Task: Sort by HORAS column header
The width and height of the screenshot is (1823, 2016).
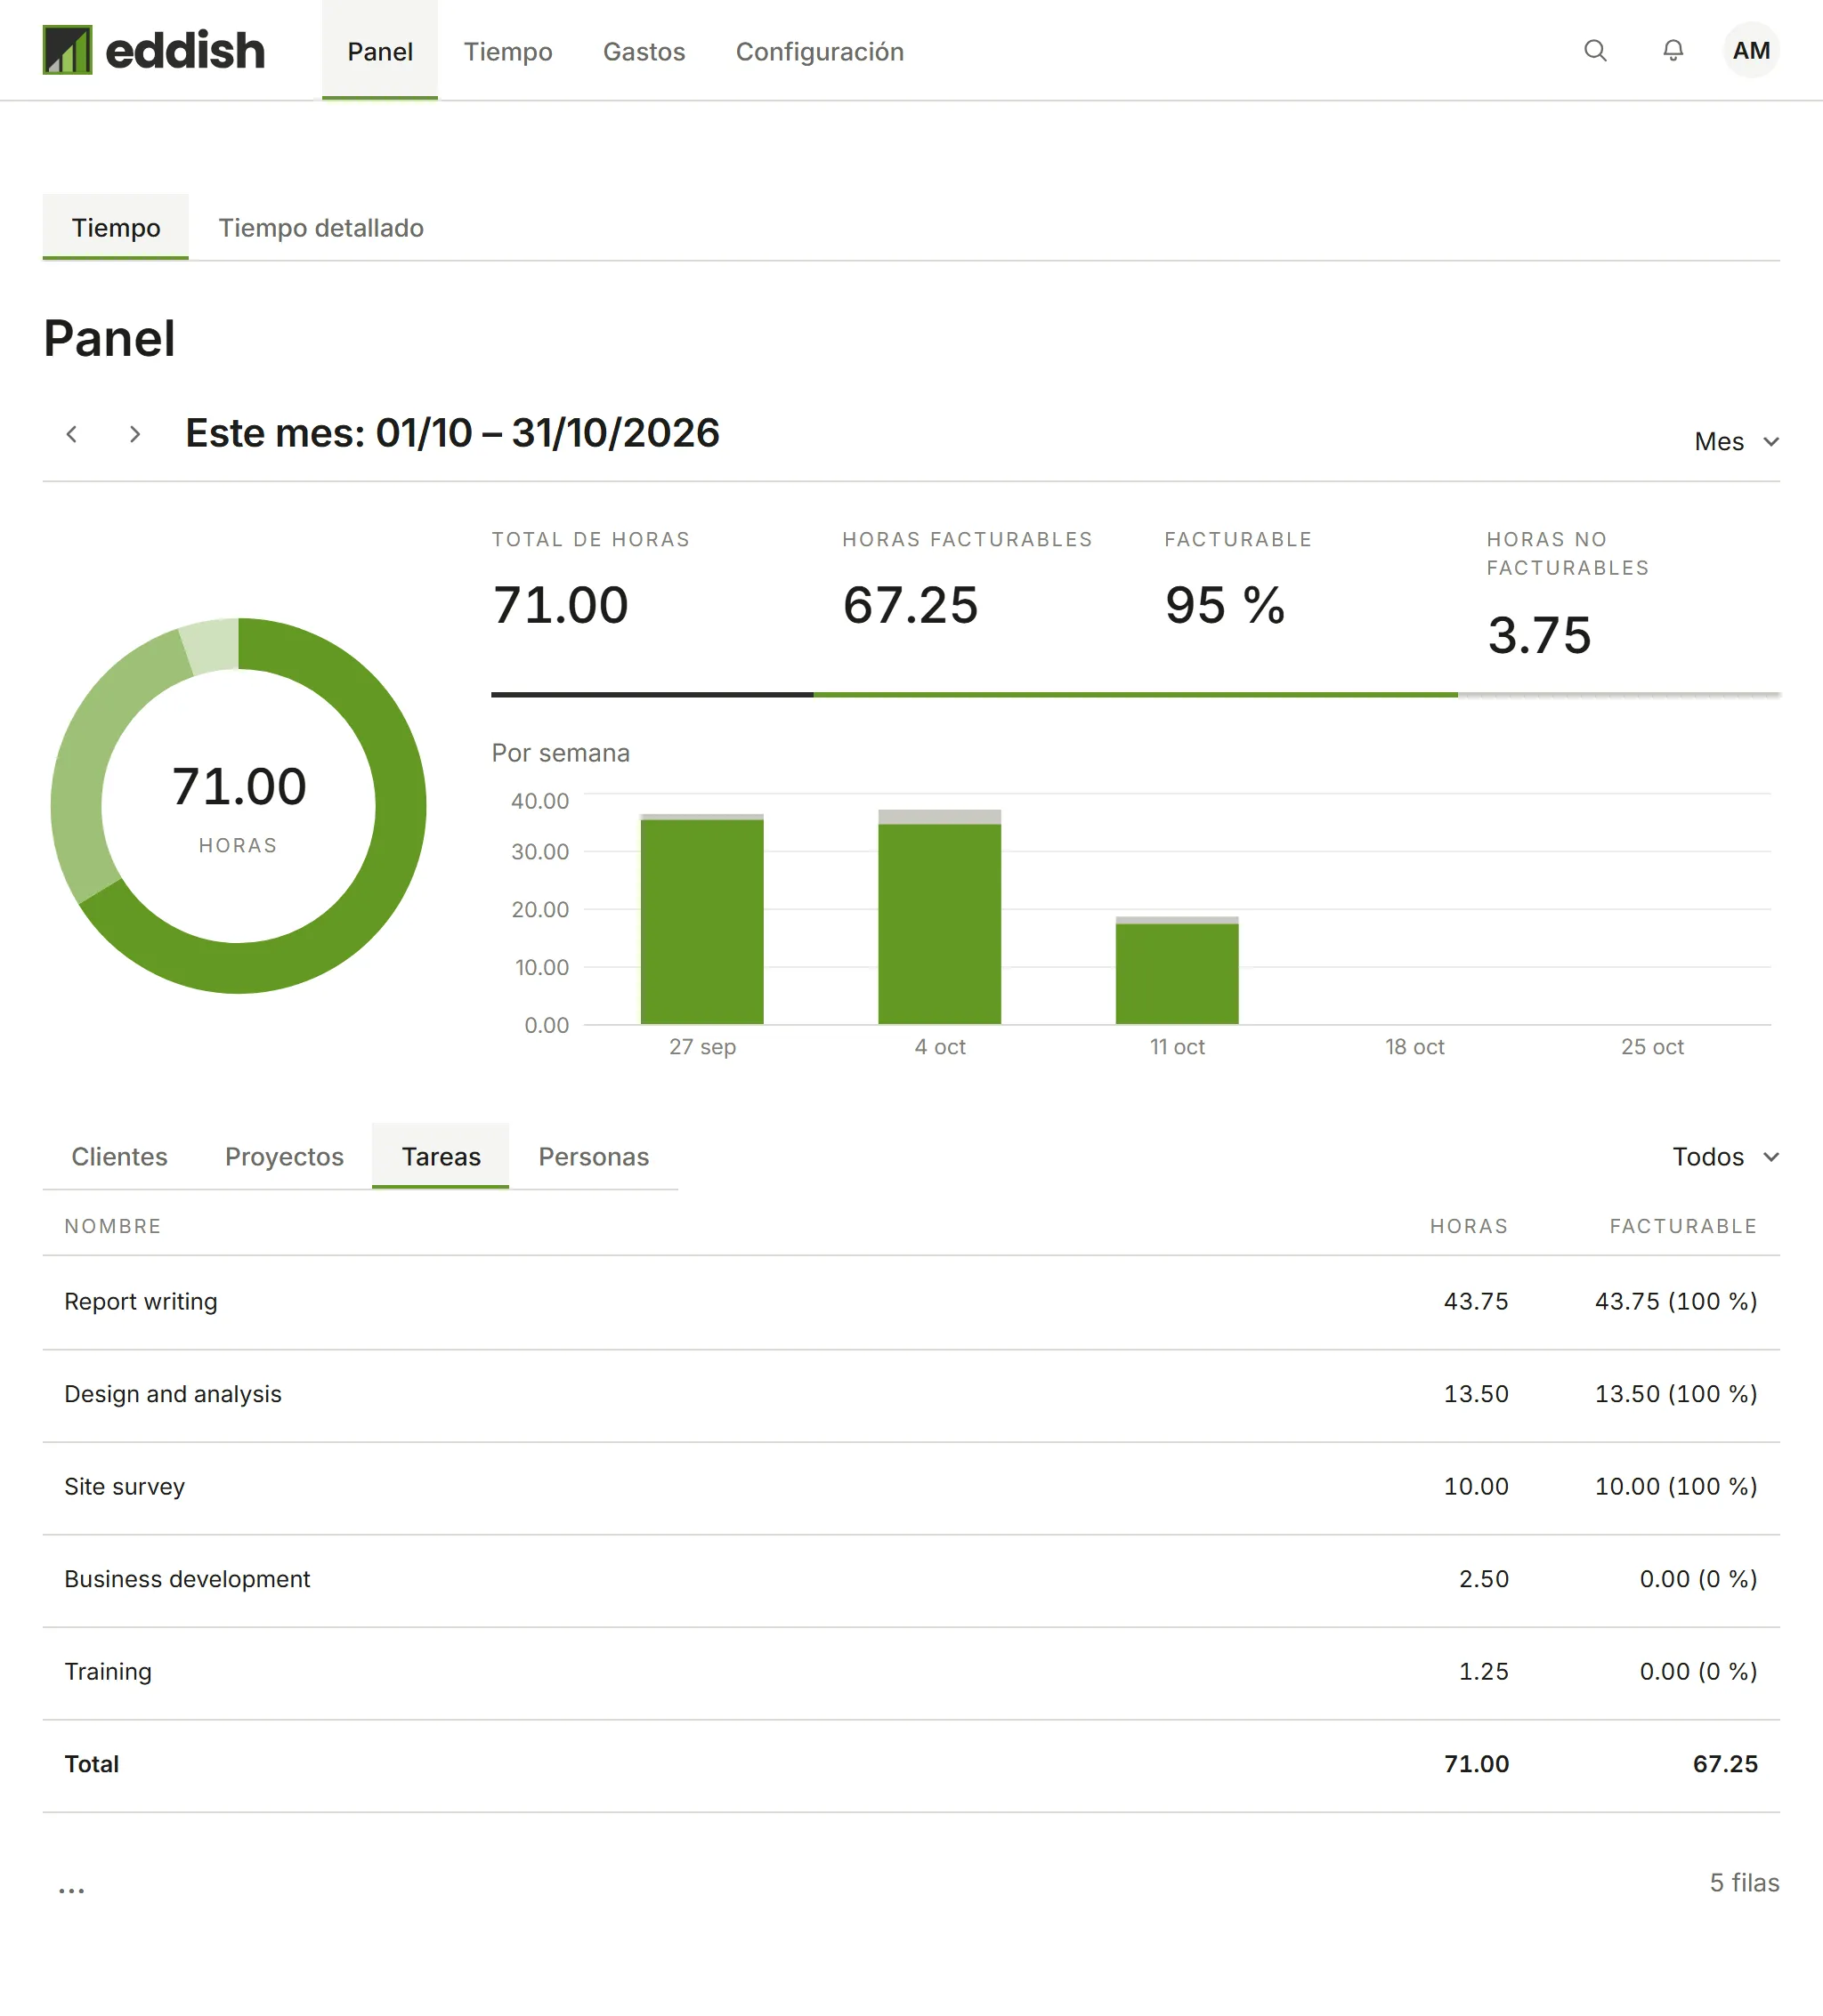Action: (x=1468, y=1226)
